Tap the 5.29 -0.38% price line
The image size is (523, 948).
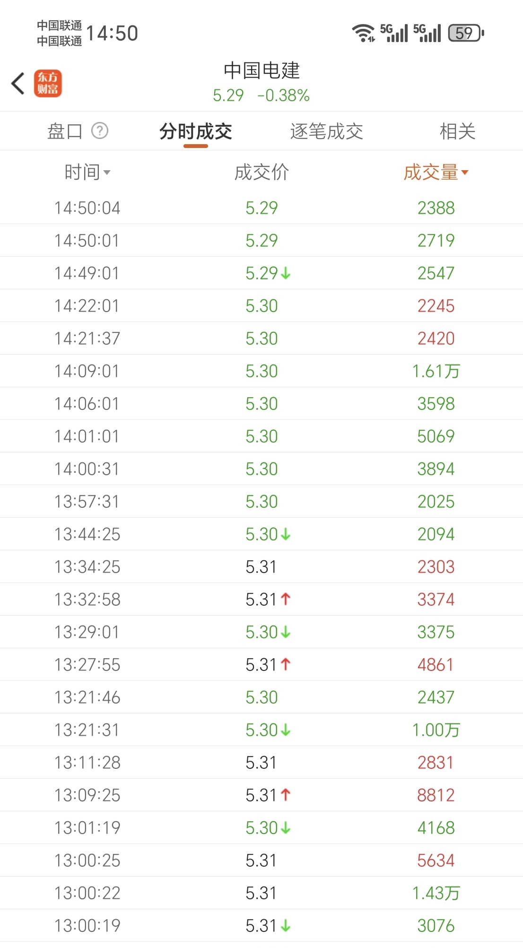point(261,96)
